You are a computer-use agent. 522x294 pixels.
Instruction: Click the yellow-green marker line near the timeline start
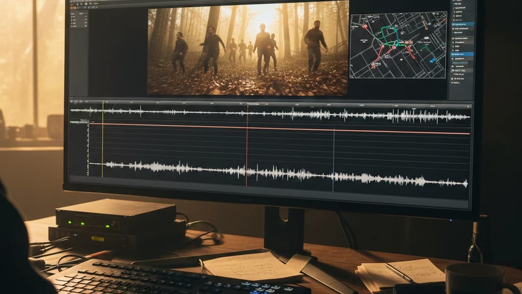point(102,140)
